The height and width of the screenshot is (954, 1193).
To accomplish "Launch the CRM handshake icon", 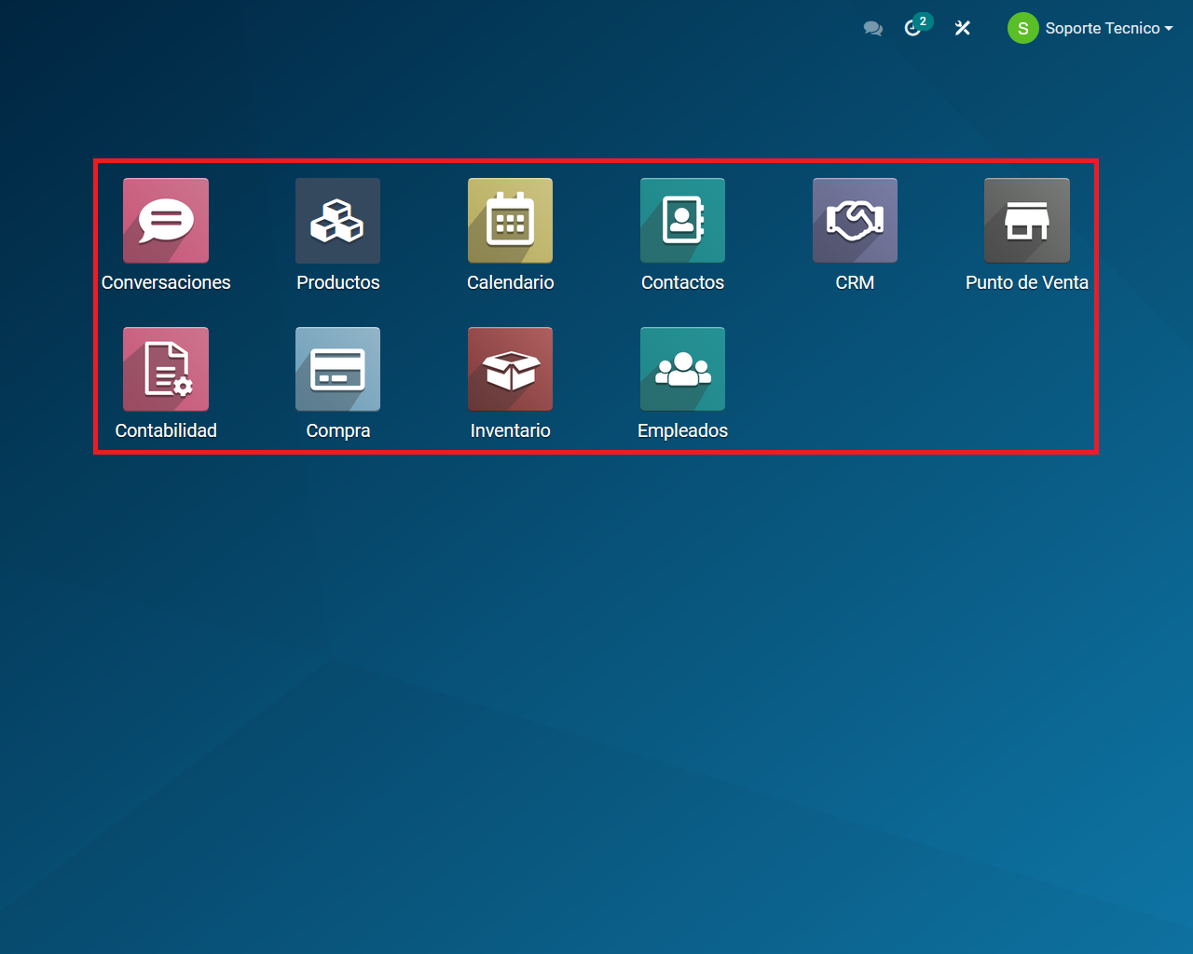I will (855, 221).
